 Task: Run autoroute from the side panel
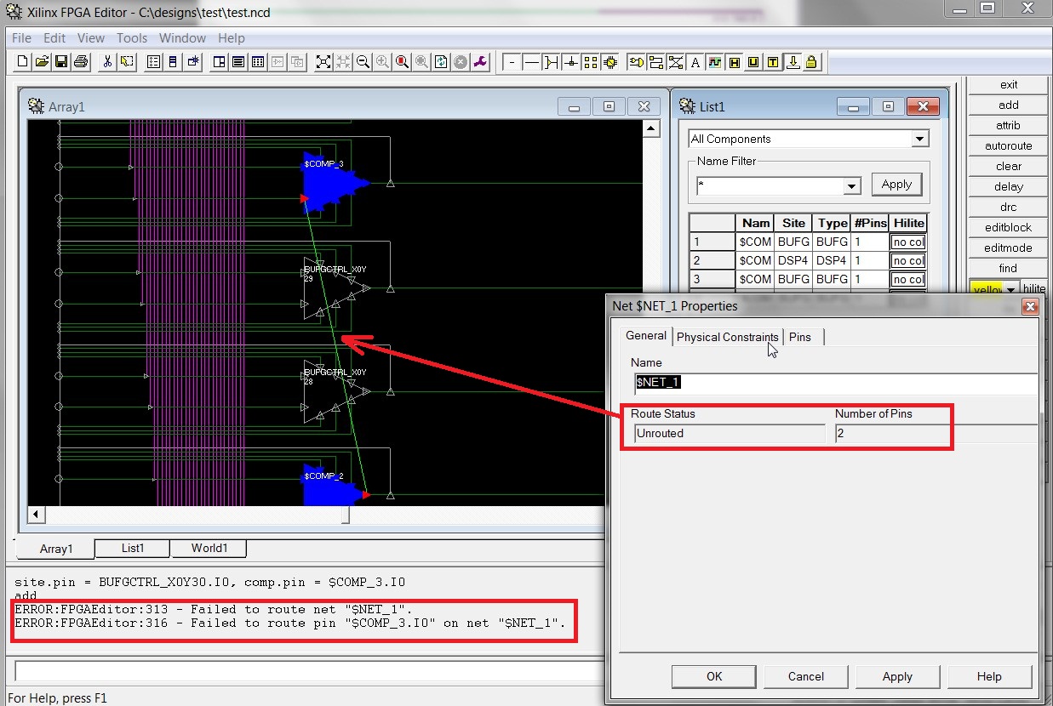pos(1007,145)
